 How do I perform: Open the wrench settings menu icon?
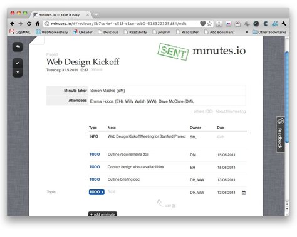point(284,24)
